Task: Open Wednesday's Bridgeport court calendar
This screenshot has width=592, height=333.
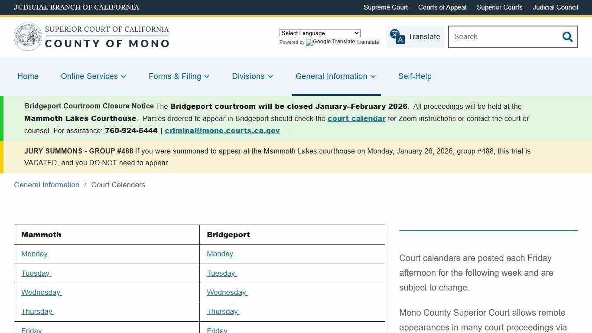Action: [227, 292]
